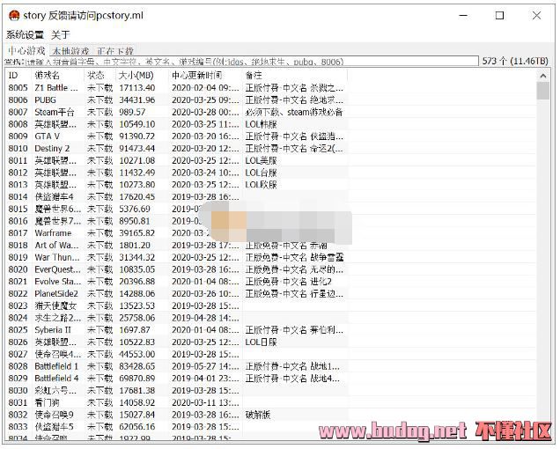Click the LOL日服 remark cell
The width and height of the screenshot is (560, 449).
click(262, 342)
